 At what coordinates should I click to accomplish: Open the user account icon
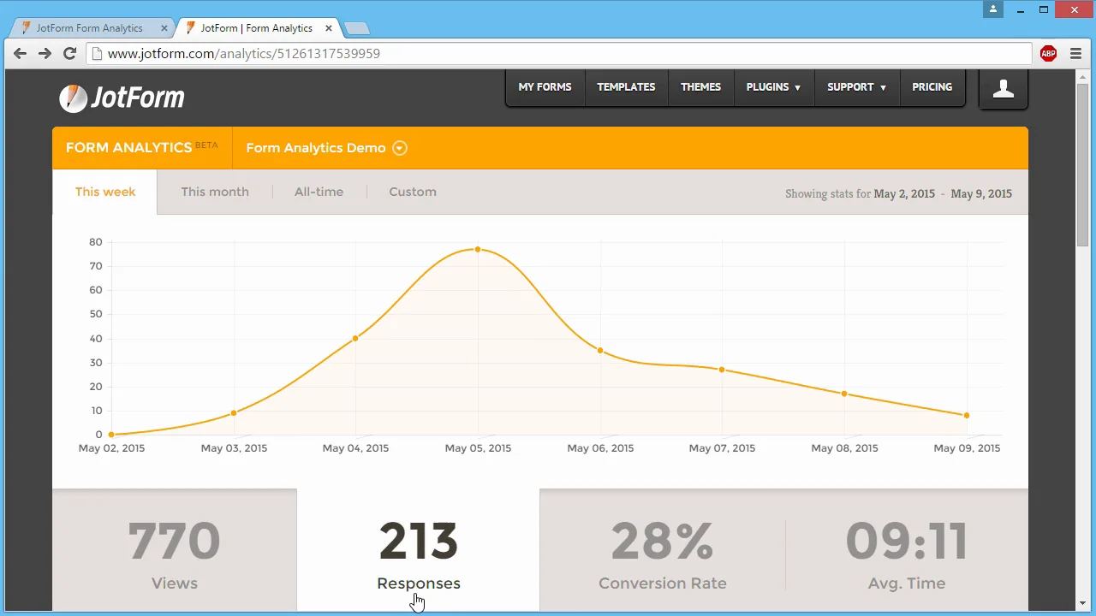pos(1003,89)
